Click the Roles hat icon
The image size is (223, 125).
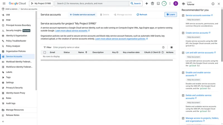point(3,98)
